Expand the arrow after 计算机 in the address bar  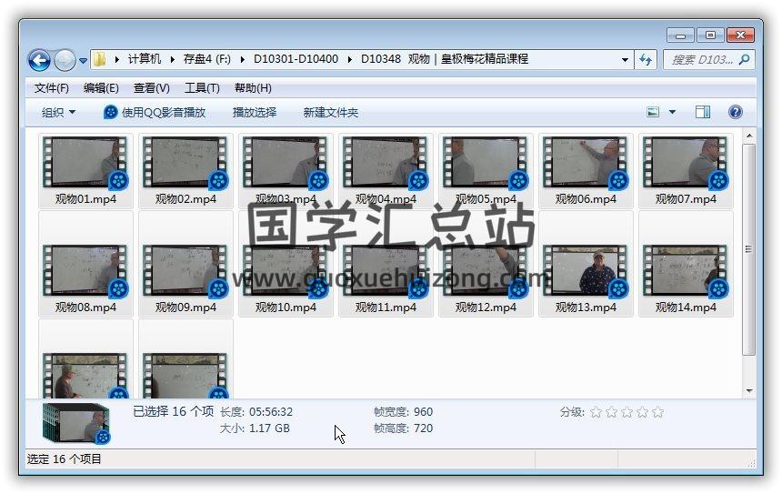(x=172, y=59)
